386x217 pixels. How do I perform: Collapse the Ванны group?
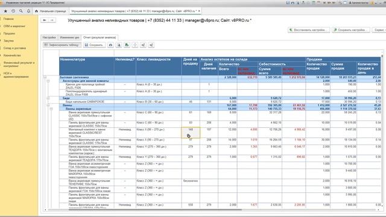coord(48,105)
